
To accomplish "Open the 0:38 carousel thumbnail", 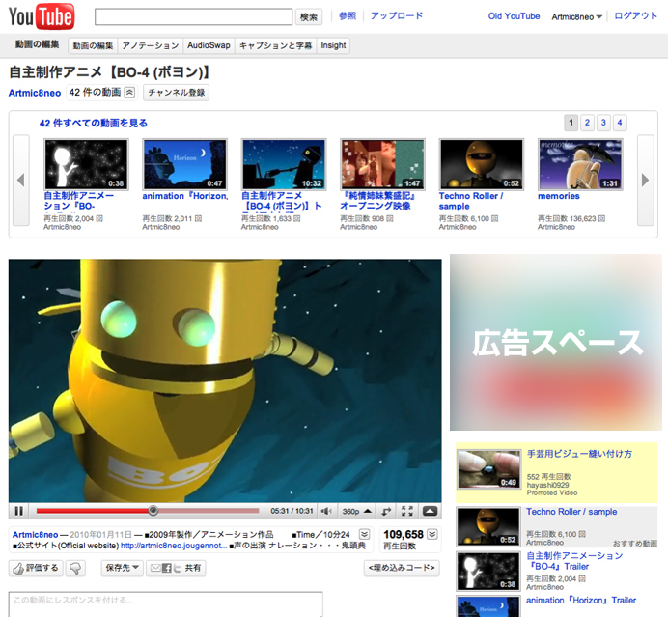I will point(86,164).
